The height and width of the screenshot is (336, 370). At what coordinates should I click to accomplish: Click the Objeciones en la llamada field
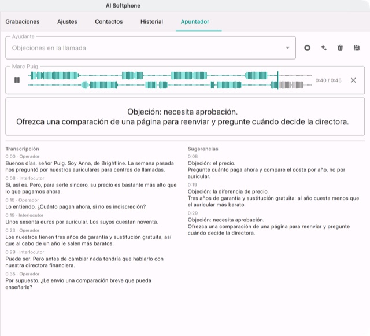pyautogui.click(x=150, y=48)
